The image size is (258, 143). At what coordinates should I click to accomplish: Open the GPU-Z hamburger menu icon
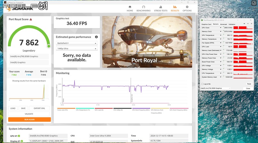[251, 24]
